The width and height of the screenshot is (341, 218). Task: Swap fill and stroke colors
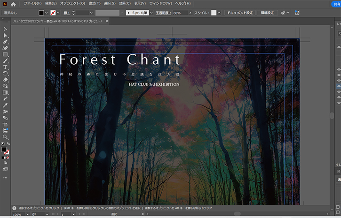point(8,144)
